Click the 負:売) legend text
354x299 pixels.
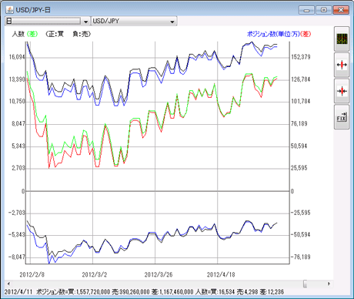click(82, 34)
